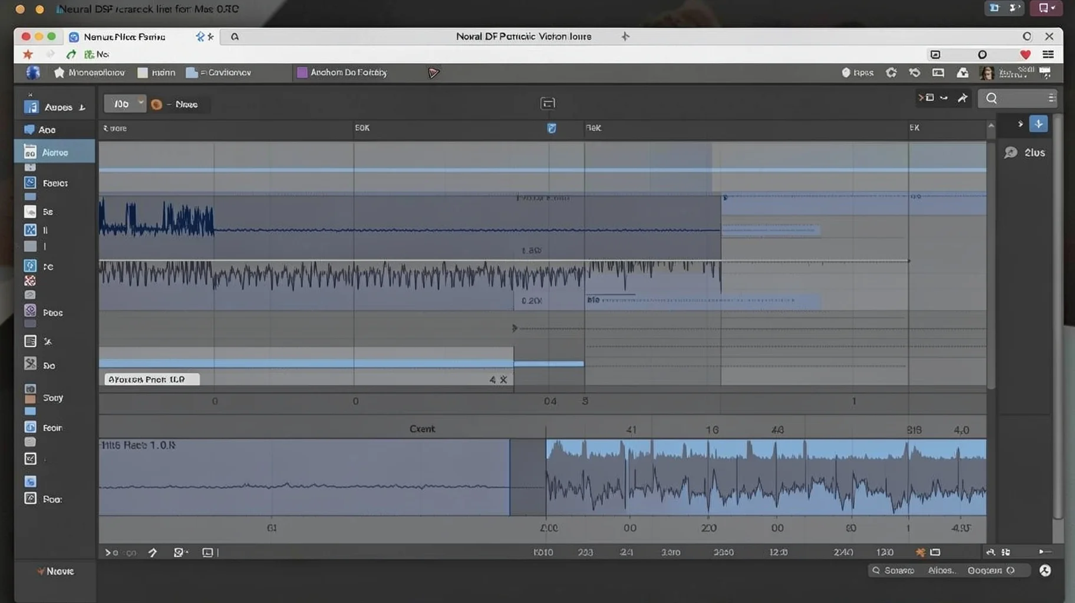Image resolution: width=1075 pixels, height=603 pixels.
Task: Click the red heart favorites icon
Action: [1025, 54]
